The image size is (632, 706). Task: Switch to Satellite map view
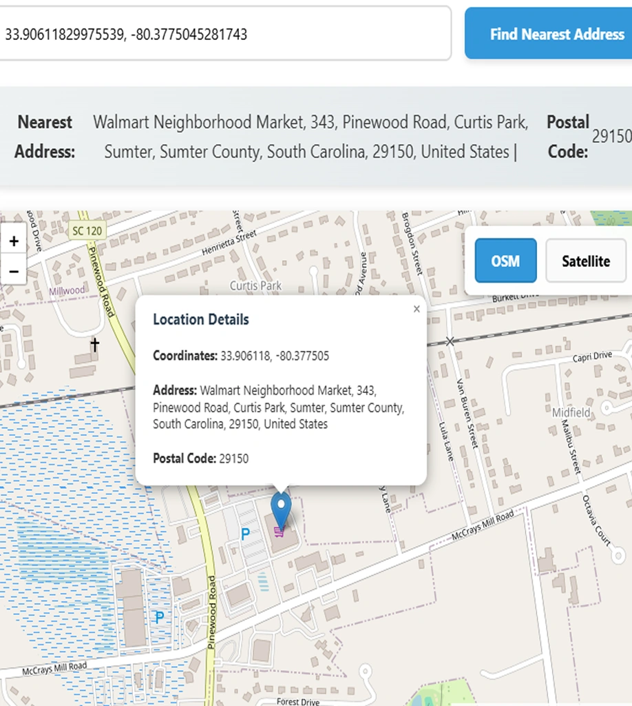click(x=586, y=261)
